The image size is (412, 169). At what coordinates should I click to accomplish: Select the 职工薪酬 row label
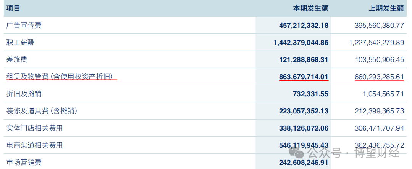(x=20, y=43)
